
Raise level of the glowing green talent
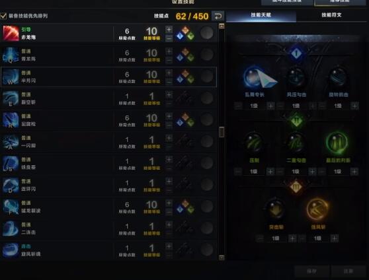coord(354,172)
